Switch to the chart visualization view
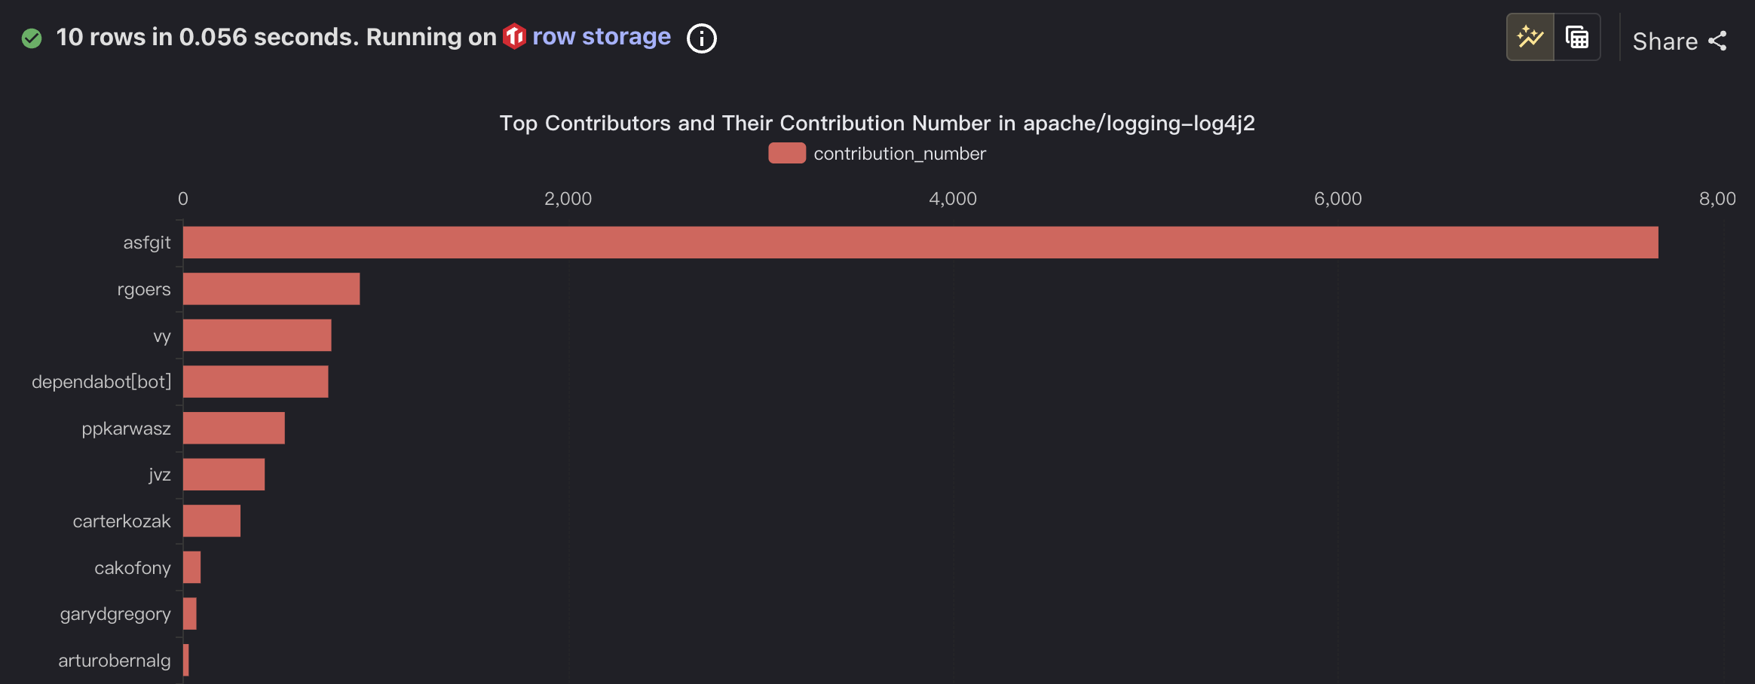Image resolution: width=1755 pixels, height=684 pixels. [1530, 37]
